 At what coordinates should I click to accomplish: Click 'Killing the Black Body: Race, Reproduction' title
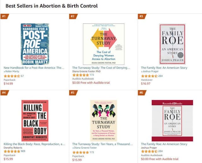(34, 144)
